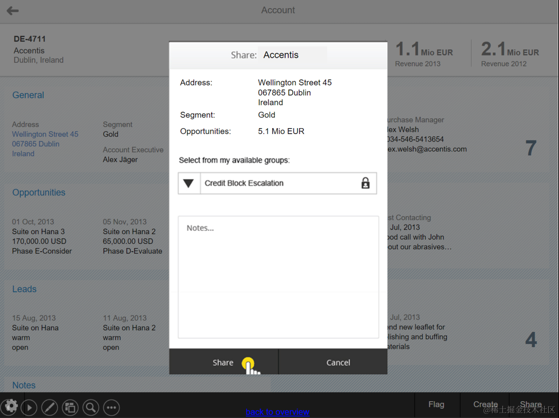Open the three-dots more options icon
Viewport: 559px width, 418px height.
pos(111,408)
